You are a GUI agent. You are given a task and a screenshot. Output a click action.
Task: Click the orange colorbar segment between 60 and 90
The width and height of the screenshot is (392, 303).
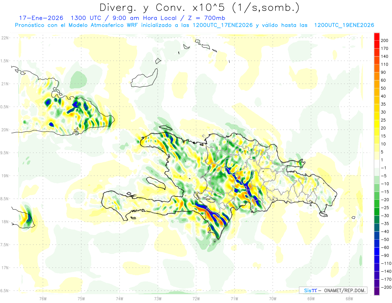(x=377, y=76)
